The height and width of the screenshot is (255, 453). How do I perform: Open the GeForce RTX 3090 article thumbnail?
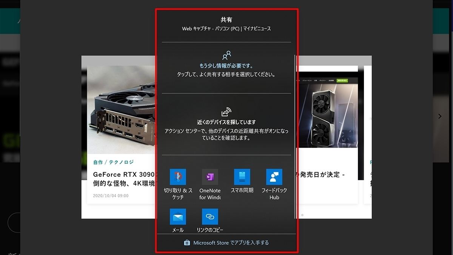pos(121,110)
